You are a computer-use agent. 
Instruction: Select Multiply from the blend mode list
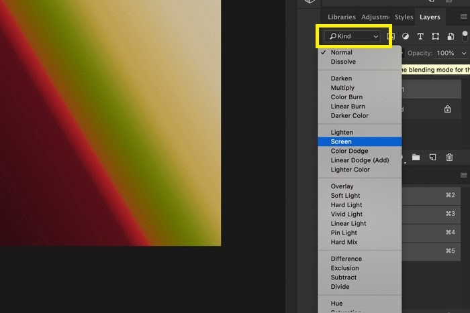[342, 88]
